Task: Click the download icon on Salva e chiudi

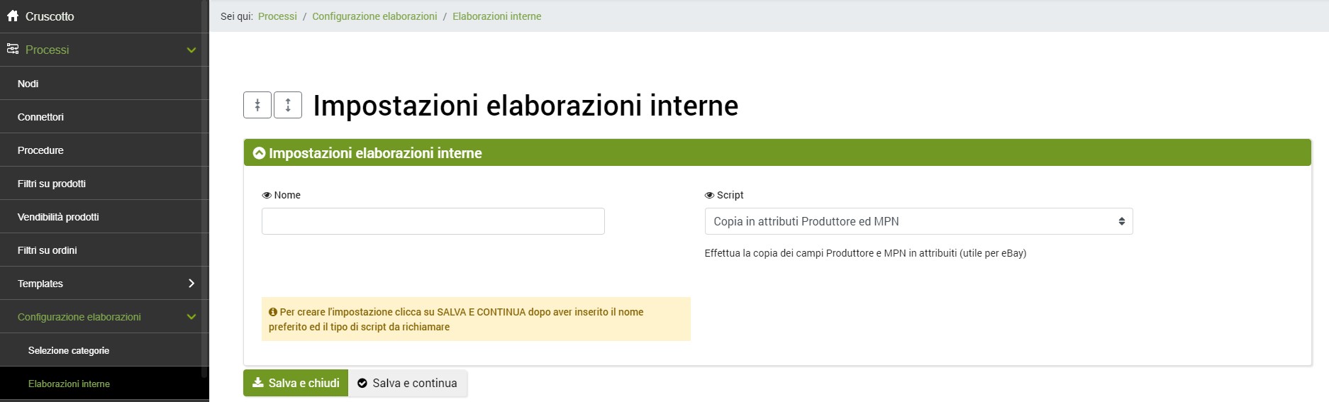Action: pyautogui.click(x=258, y=383)
